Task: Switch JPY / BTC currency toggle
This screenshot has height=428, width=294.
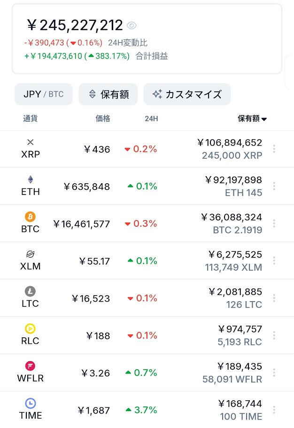Action: click(x=44, y=94)
